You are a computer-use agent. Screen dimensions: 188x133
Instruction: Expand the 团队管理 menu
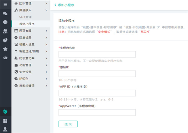[30, 3]
